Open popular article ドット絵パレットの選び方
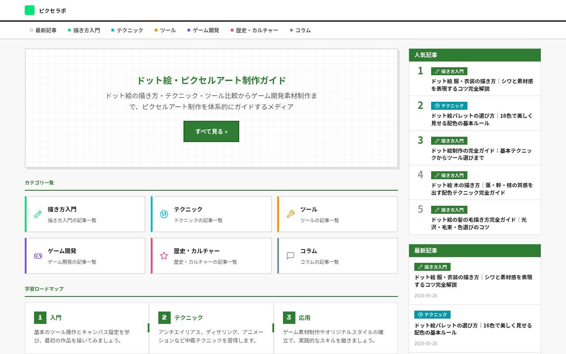The height and width of the screenshot is (354, 566). coord(482,119)
